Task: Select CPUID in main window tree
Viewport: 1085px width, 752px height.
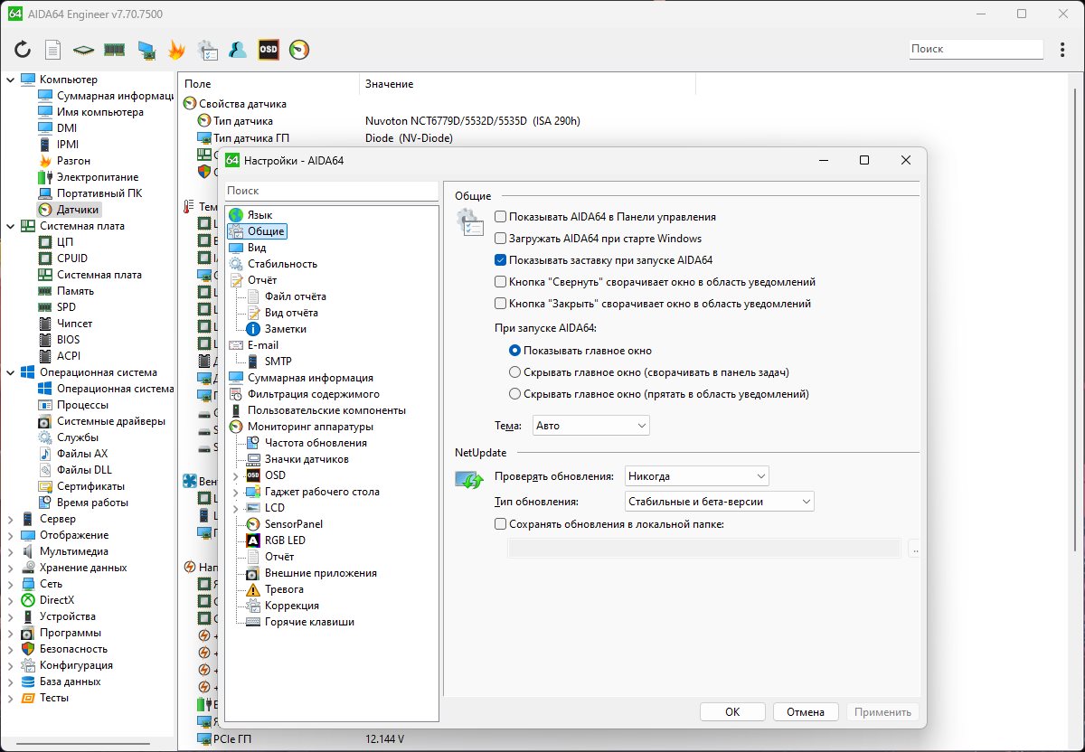Action: 62,258
